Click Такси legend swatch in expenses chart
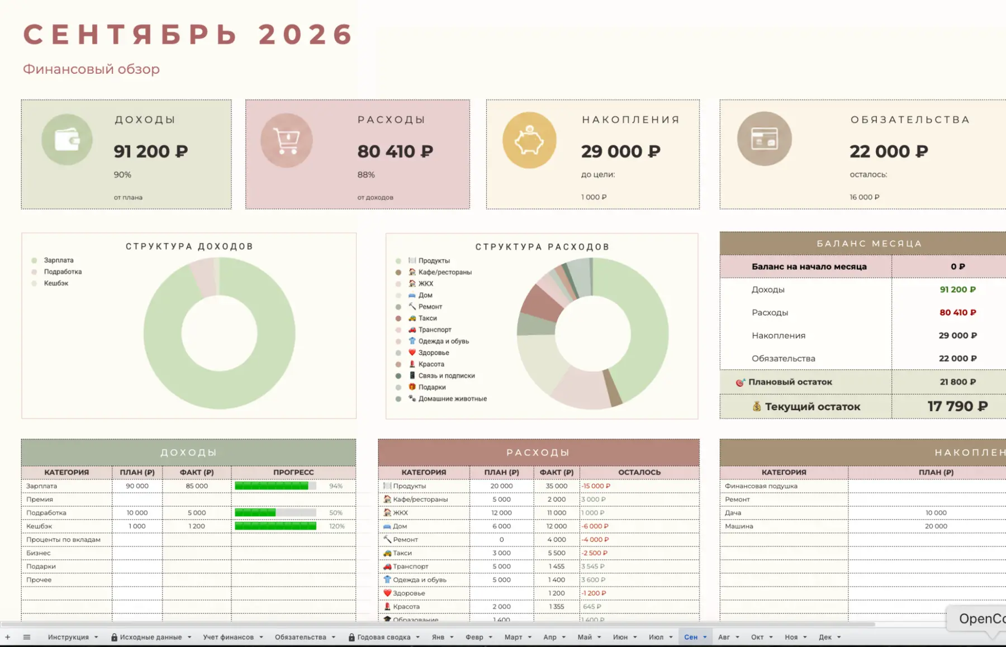The image size is (1006, 647). (x=398, y=318)
